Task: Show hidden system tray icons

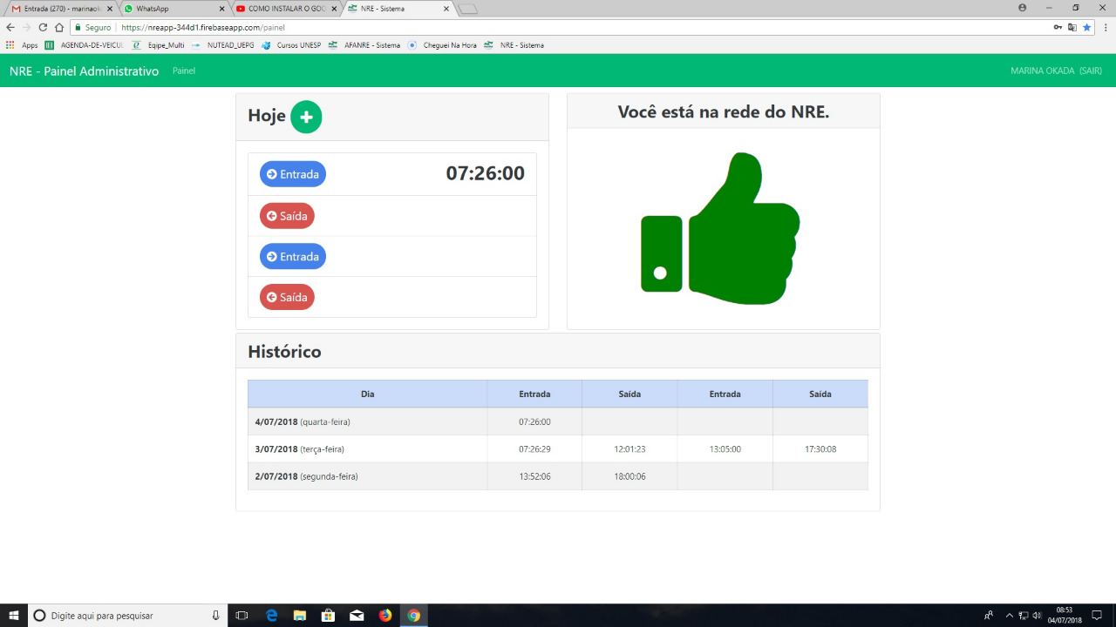Action: [1009, 615]
